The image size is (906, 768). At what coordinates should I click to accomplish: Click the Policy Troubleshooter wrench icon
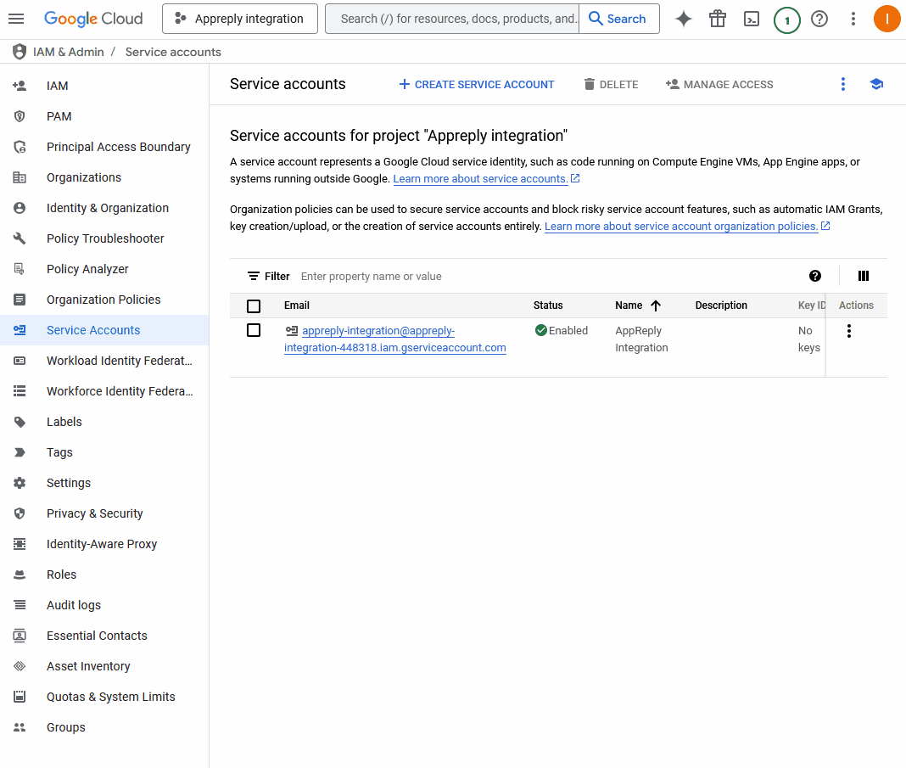[x=19, y=238]
